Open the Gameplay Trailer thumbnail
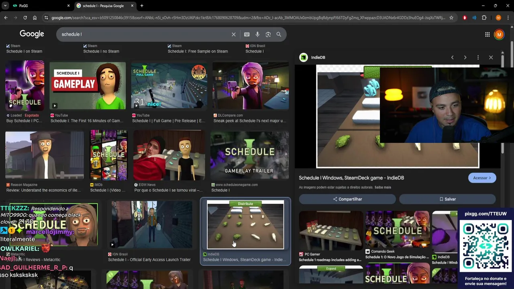Viewport: 514px width, 289px height. 249,155
